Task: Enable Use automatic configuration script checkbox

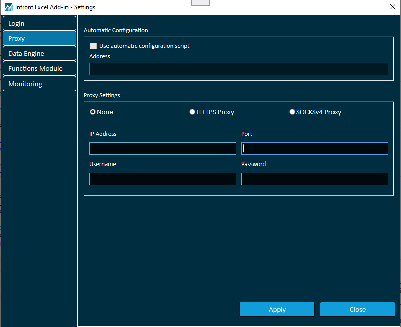Action: click(x=93, y=46)
